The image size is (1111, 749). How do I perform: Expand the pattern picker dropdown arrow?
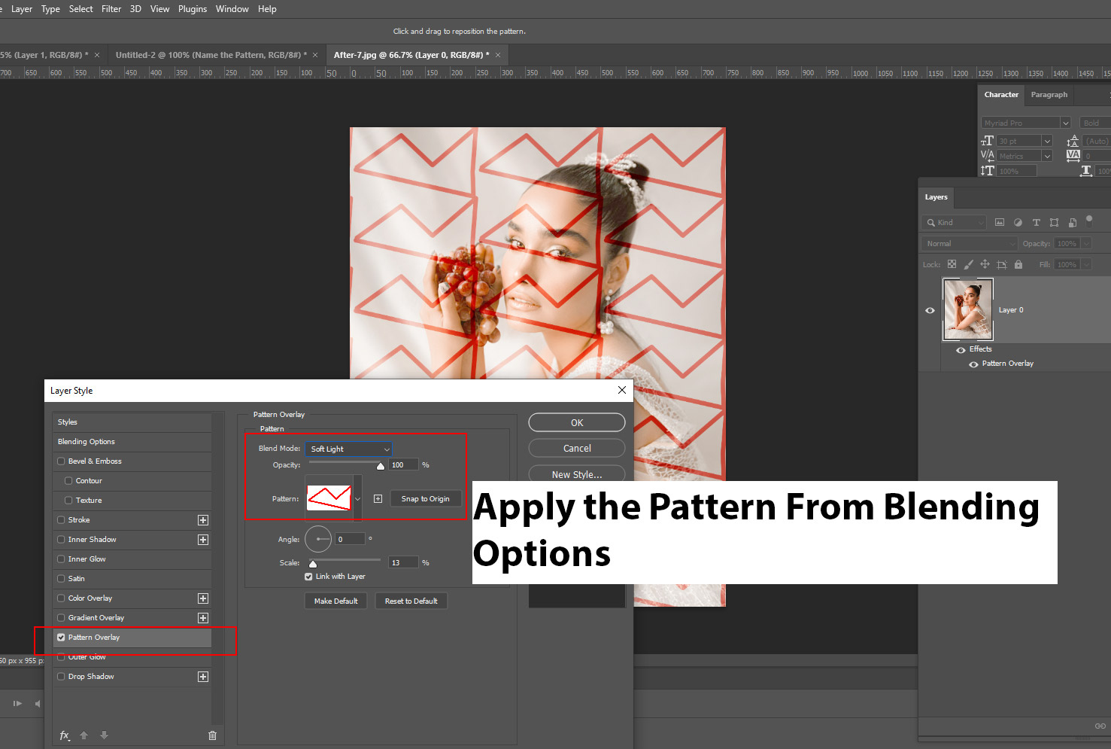pyautogui.click(x=357, y=499)
